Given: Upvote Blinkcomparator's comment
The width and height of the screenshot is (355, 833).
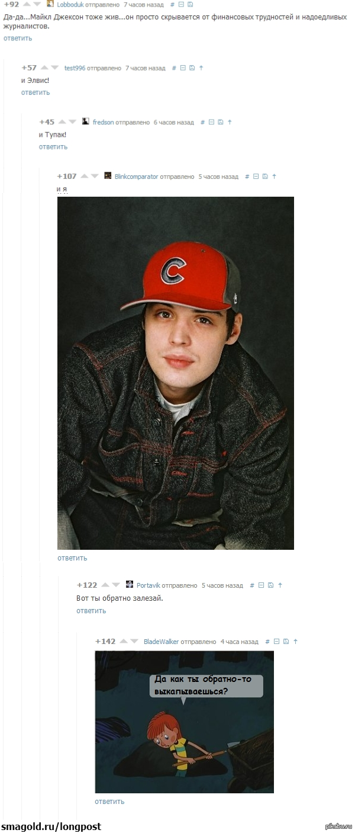Looking at the screenshot, I should [84, 176].
